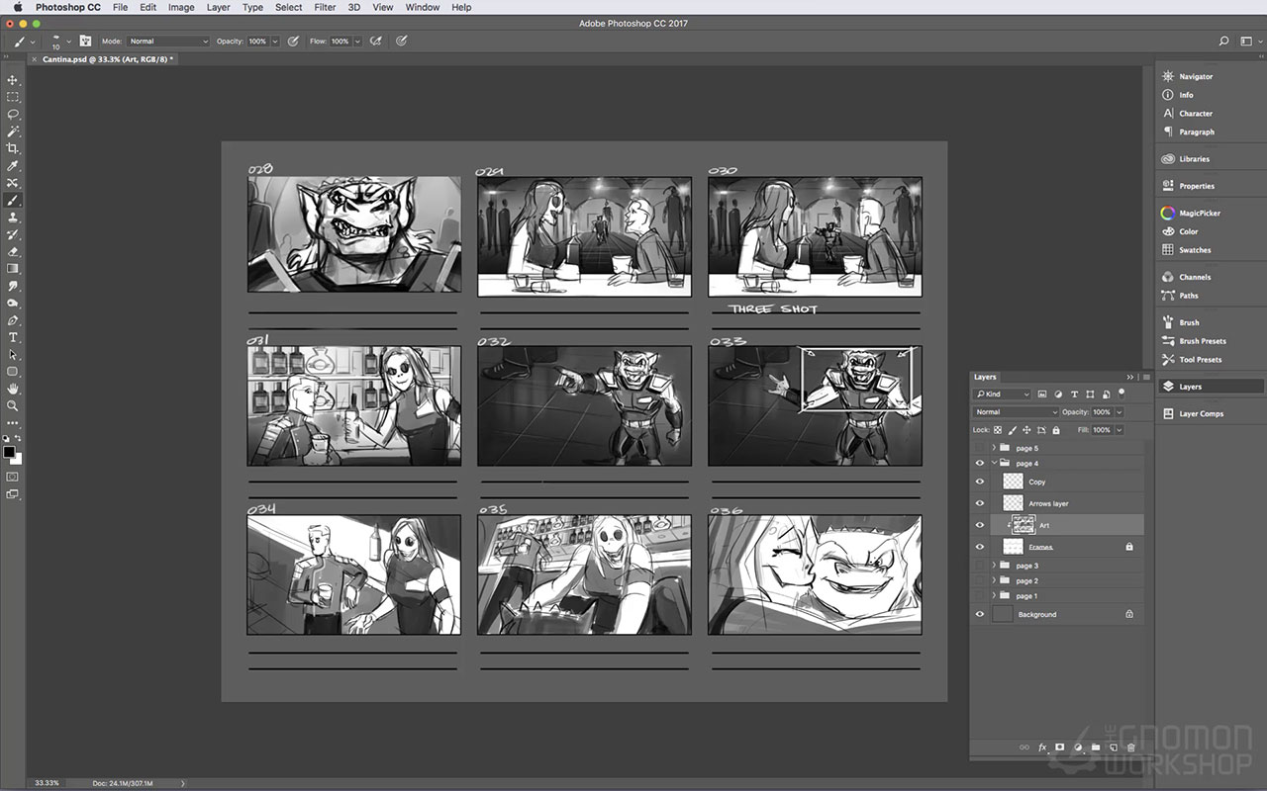Viewport: 1267px width, 791px height.
Task: Delete layer using the trash icon
Action: point(1131,747)
